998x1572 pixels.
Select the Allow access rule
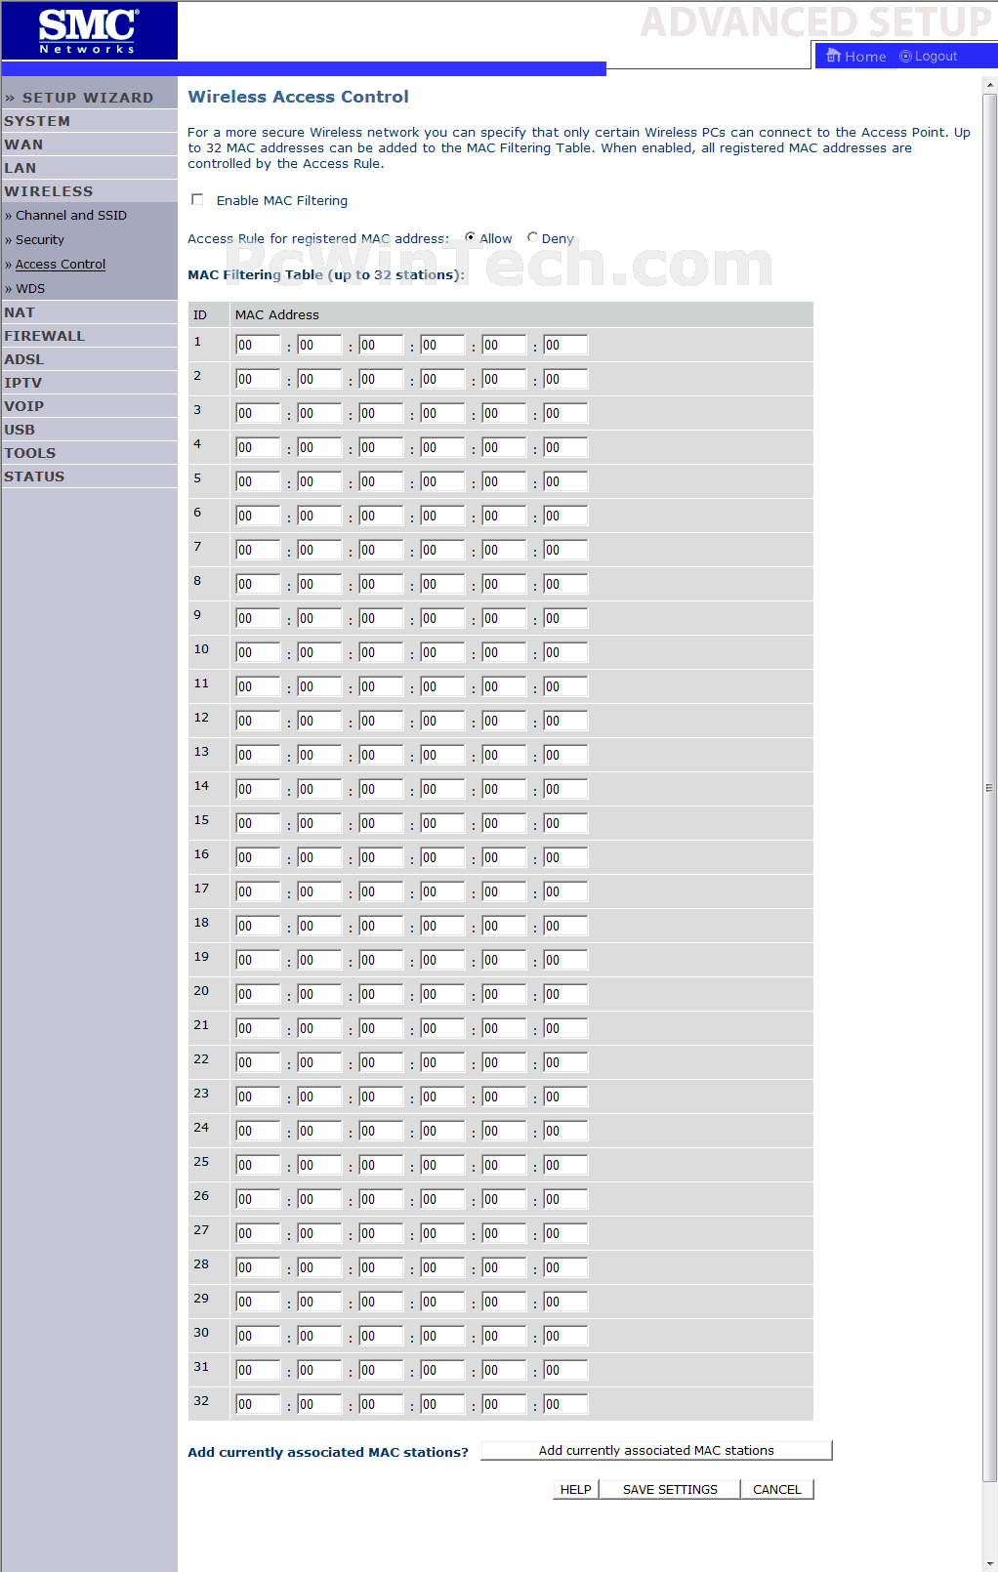[x=470, y=237]
